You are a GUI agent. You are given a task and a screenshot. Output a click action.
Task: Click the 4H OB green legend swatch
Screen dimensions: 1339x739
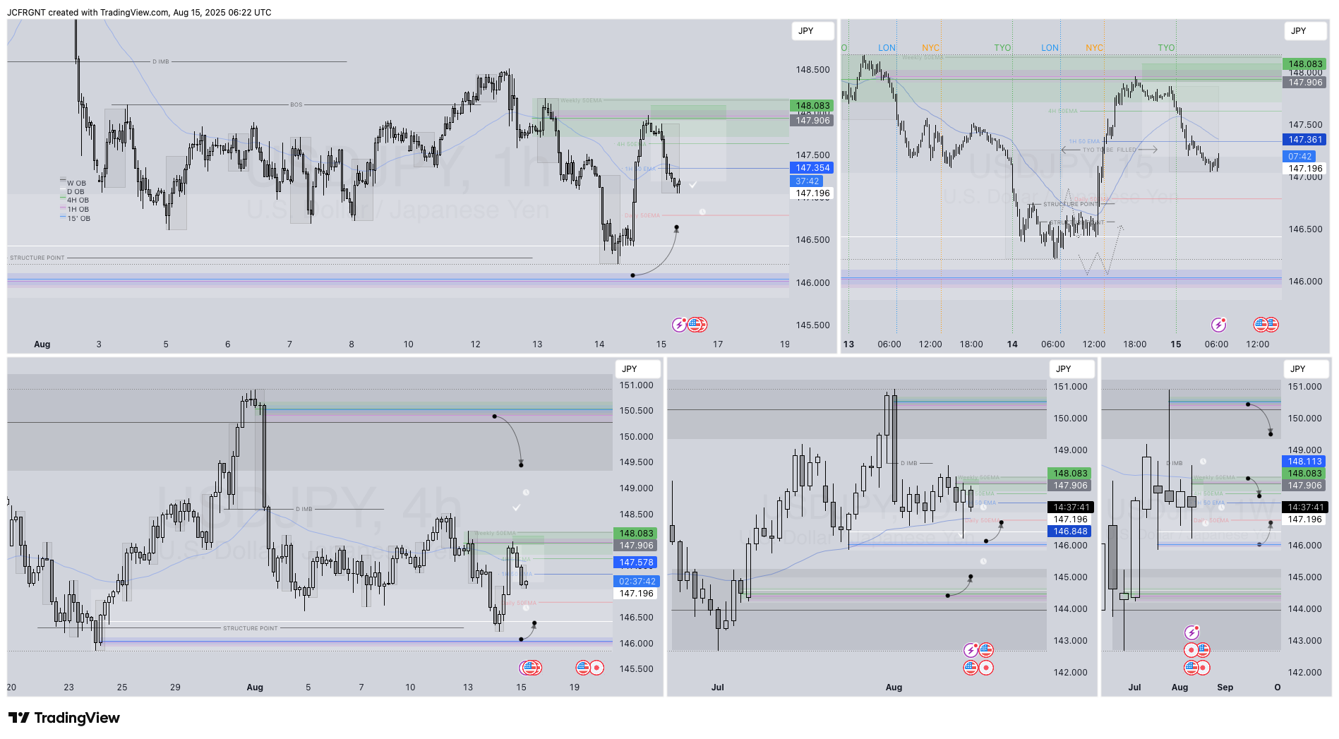tap(63, 198)
